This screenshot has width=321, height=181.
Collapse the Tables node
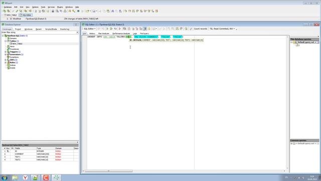point(6,41)
